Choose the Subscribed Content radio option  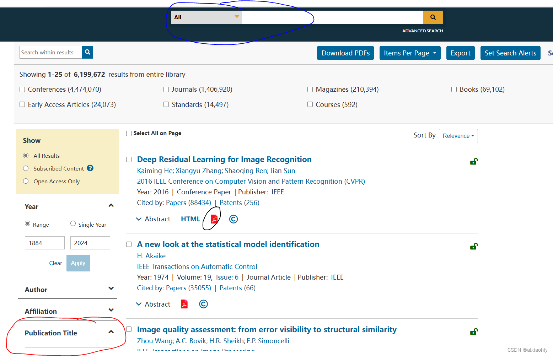26,168
